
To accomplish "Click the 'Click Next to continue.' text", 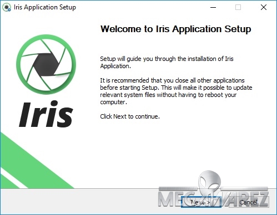I will [130, 116].
